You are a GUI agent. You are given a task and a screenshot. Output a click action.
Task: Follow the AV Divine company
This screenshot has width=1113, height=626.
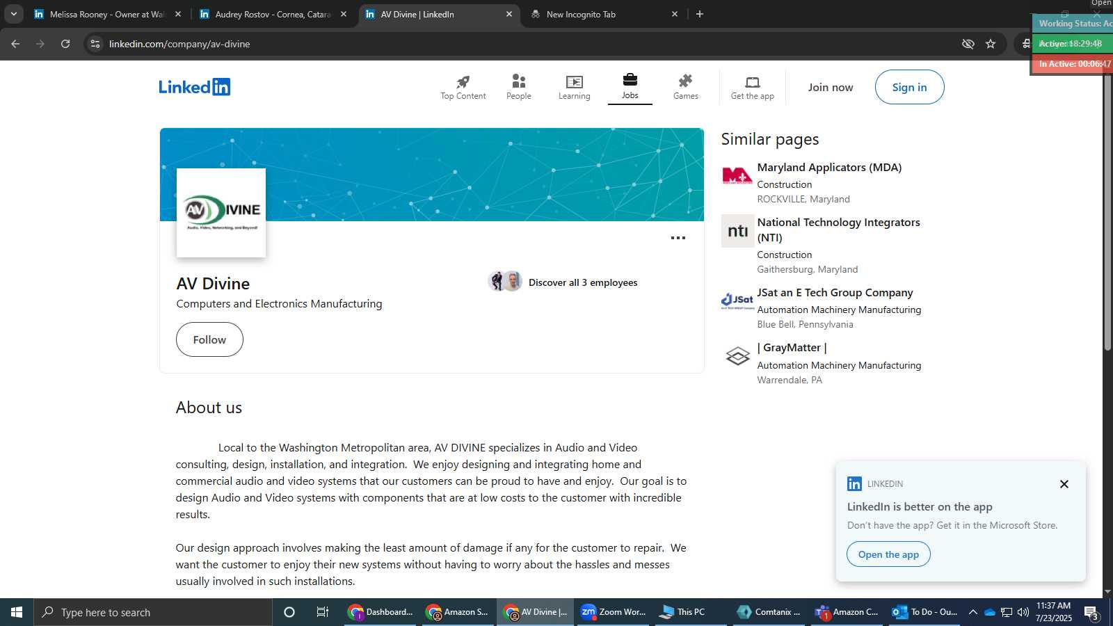pos(209,339)
